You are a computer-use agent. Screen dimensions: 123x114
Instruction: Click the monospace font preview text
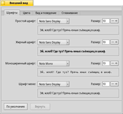pos(76,72)
